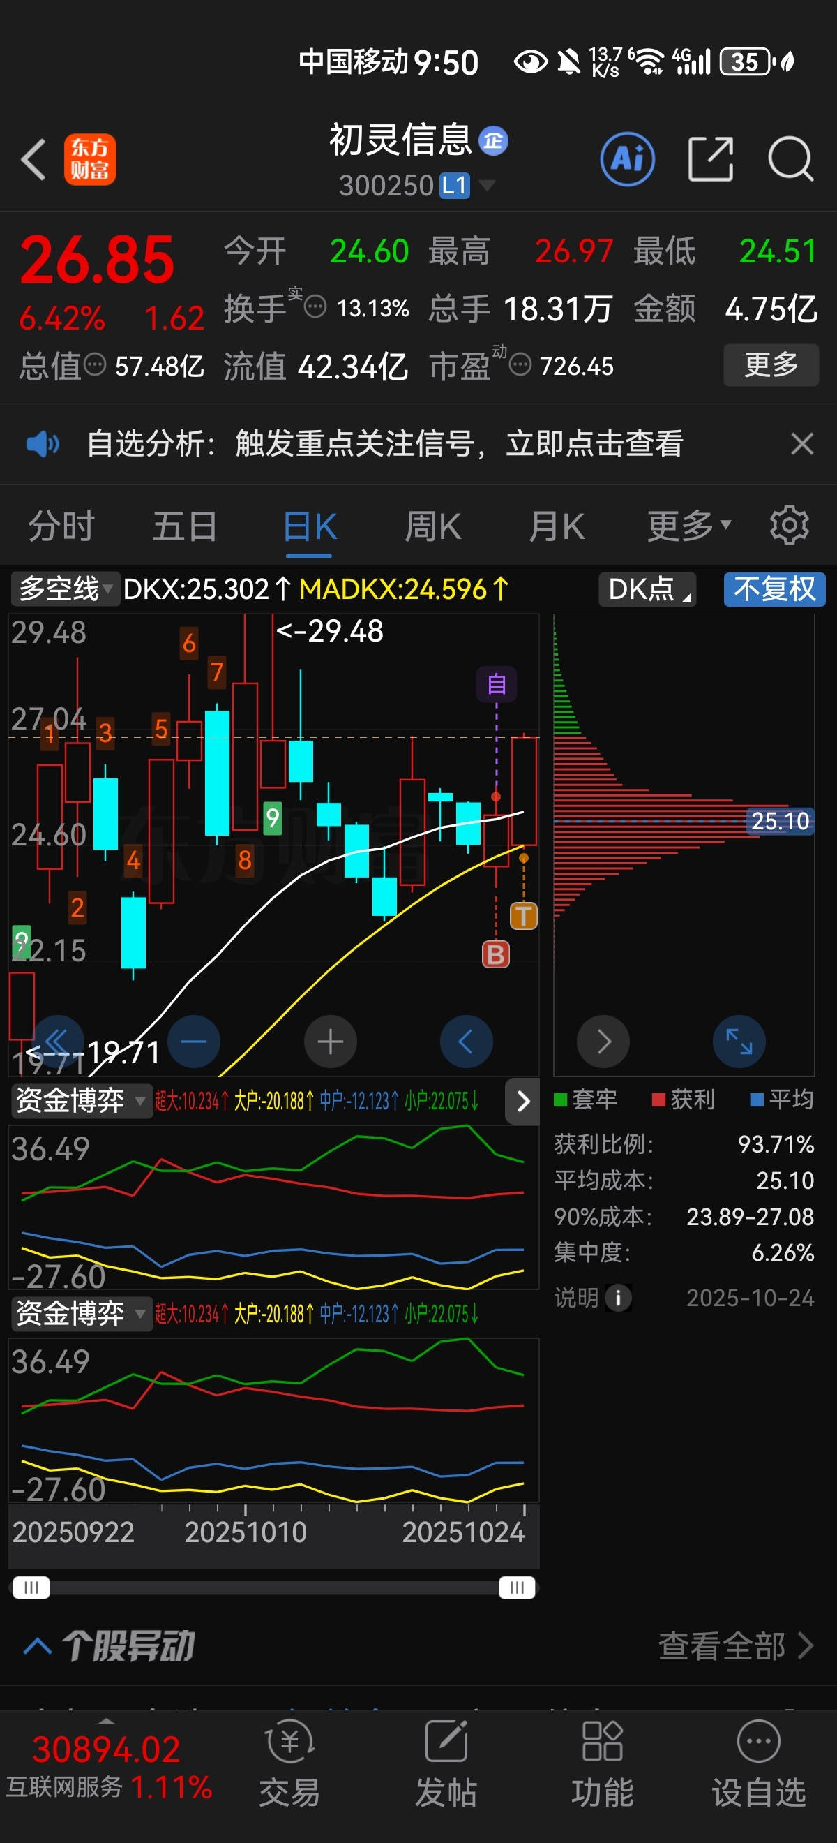837x1843 pixels.
Task: Tap the 集中度 6.26% value
Action: click(x=783, y=1252)
